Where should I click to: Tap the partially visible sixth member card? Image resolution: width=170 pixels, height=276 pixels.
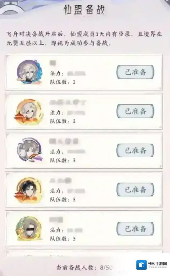(84, 252)
